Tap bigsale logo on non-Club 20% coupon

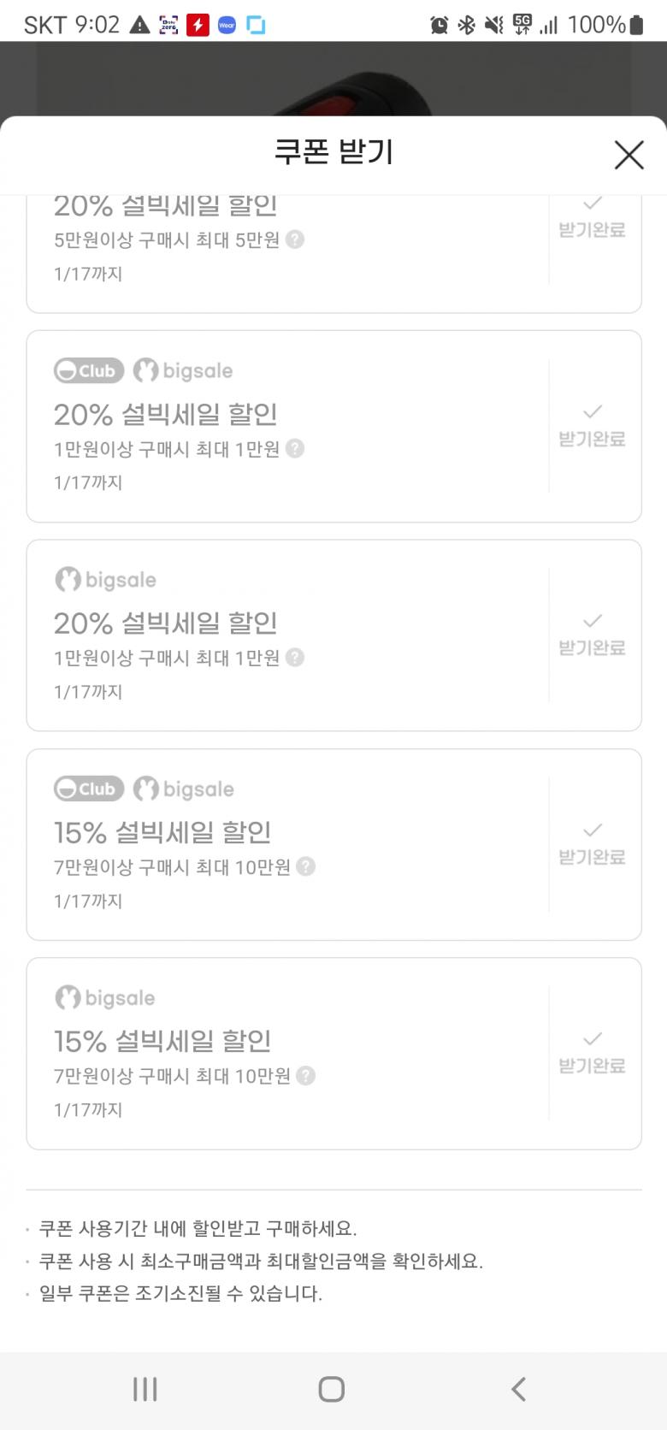(x=106, y=580)
